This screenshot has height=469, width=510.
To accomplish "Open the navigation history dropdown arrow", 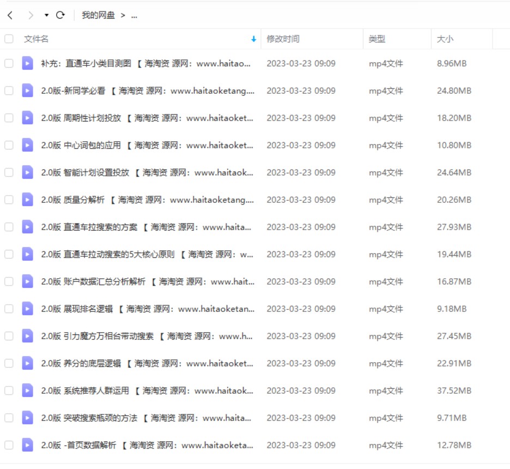I will 46,15.
